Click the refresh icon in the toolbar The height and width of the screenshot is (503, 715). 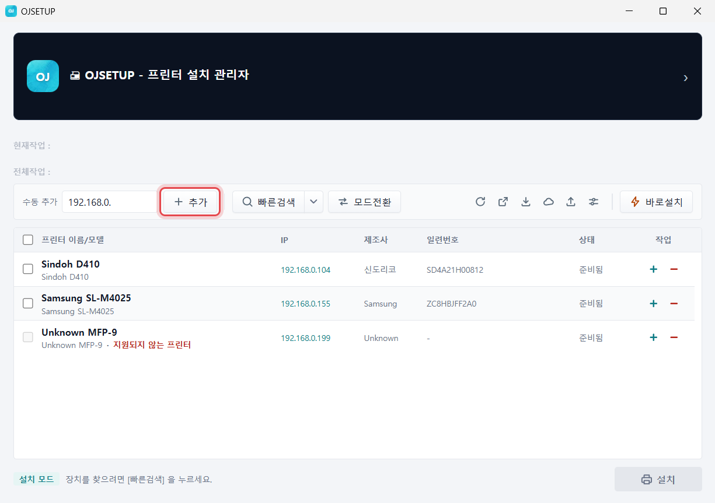tap(480, 202)
